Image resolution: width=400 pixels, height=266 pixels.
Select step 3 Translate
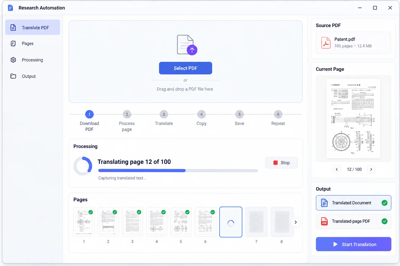(x=164, y=118)
